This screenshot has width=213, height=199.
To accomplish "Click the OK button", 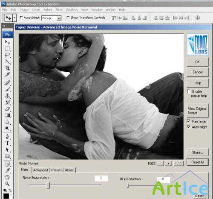I will 198,62.
